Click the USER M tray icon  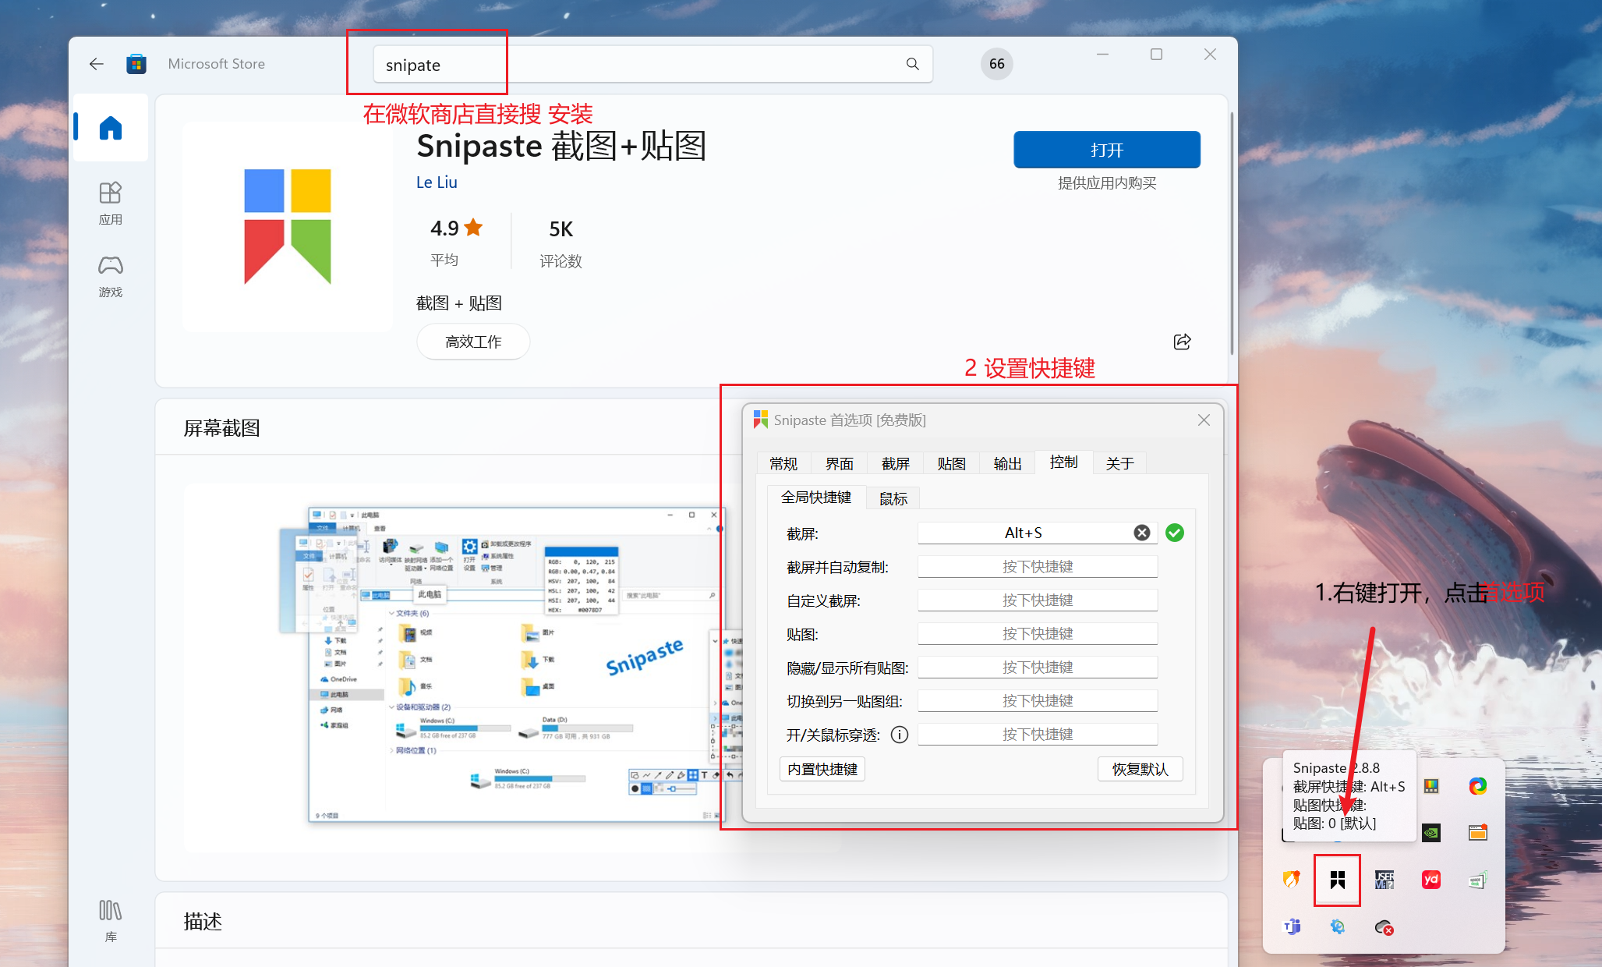pyautogui.click(x=1385, y=880)
